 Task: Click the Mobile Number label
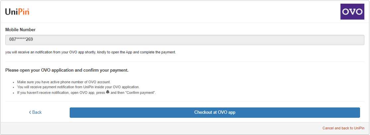pyautogui.click(x=21, y=30)
